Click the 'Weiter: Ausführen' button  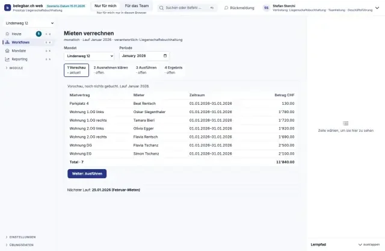87,173
